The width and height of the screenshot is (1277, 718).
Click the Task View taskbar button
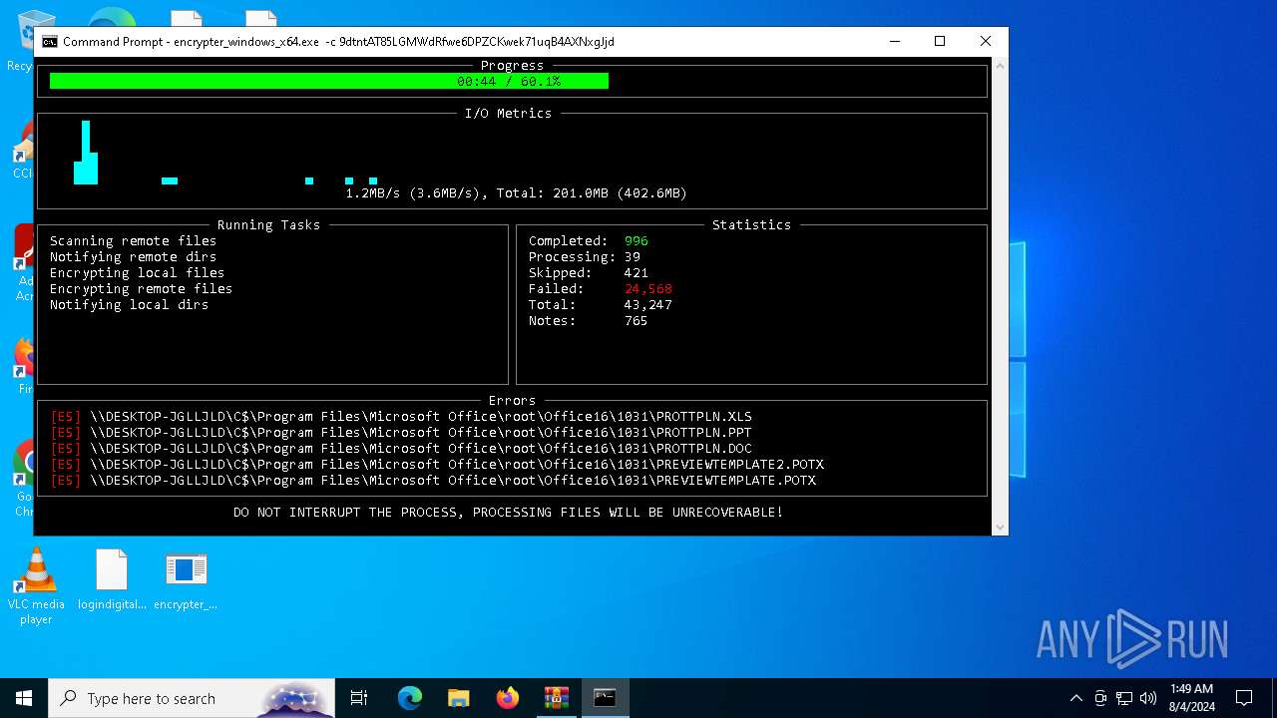[359, 698]
